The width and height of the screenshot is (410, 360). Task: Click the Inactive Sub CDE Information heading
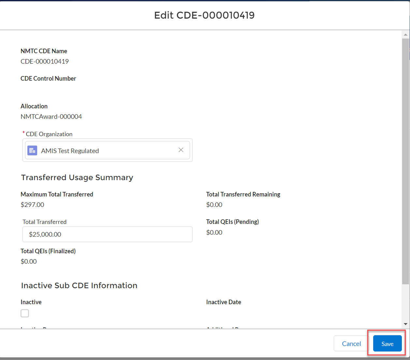(79, 286)
